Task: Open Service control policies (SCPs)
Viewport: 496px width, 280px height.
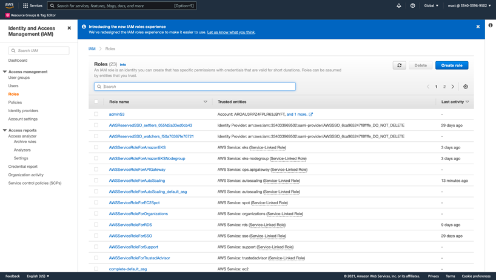Action: [35, 183]
